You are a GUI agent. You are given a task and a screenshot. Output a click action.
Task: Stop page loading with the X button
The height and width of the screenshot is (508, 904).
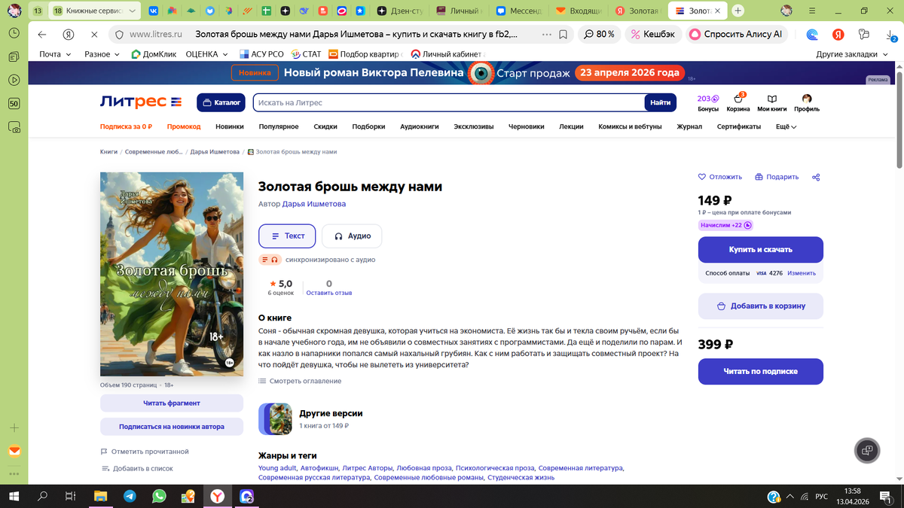click(x=93, y=35)
